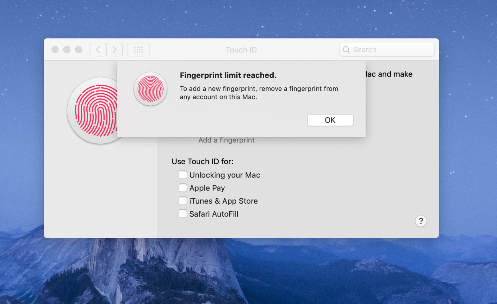Viewport: 497px width, 304px height.
Task: Go back with the left chevron button
Action: point(98,50)
